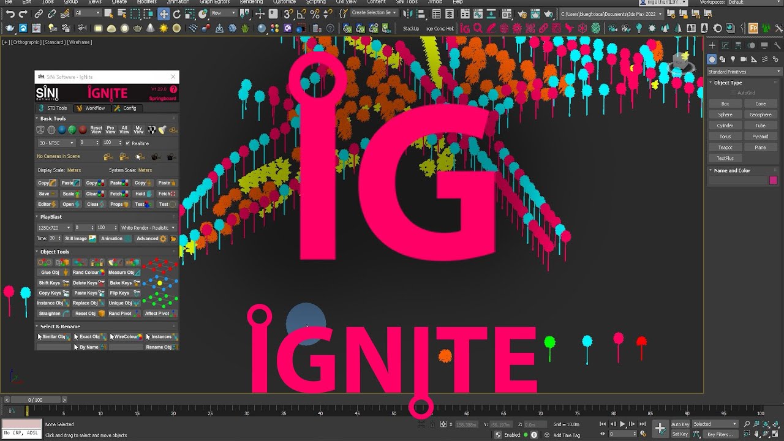Open the Arnold menu
784x441 pixels.
pos(435,2)
